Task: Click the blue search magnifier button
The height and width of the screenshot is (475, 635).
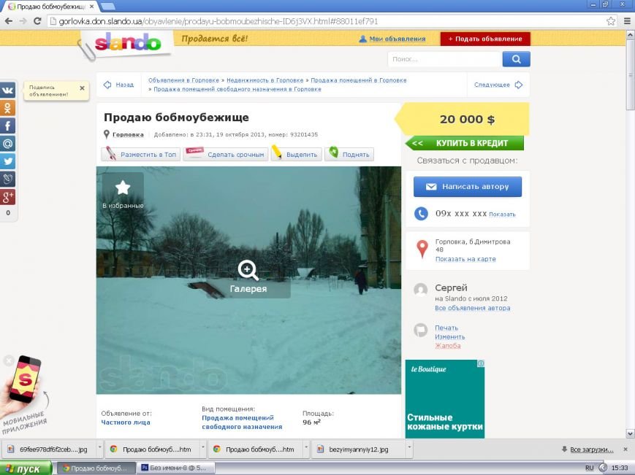Action: pyautogui.click(x=516, y=59)
